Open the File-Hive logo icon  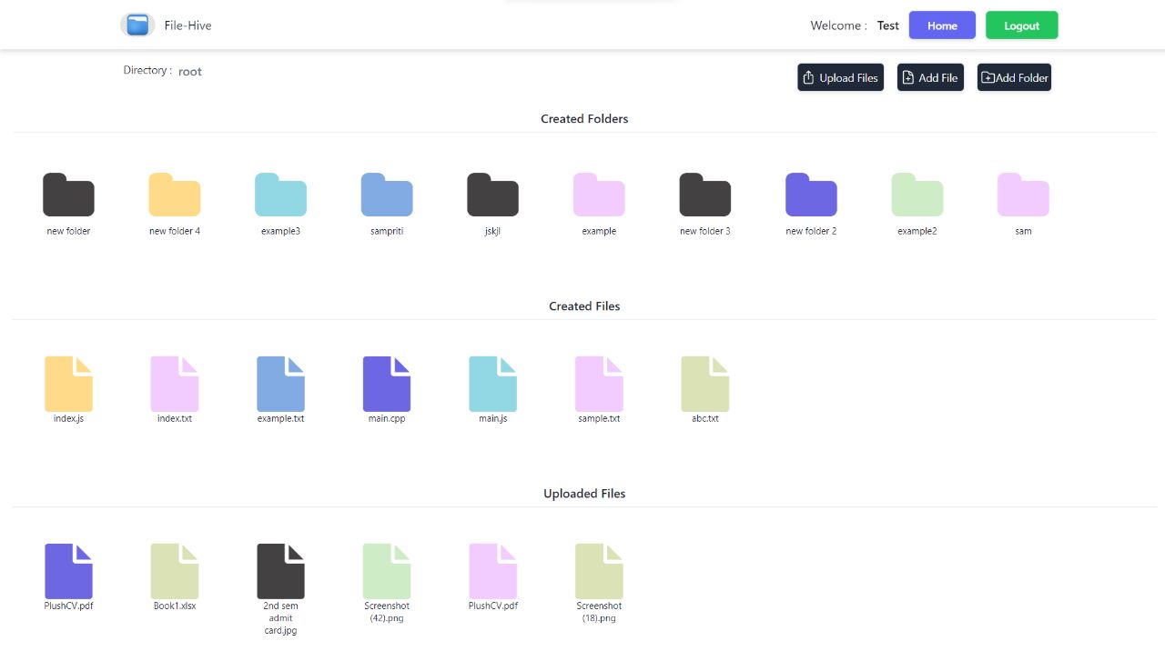(x=137, y=25)
